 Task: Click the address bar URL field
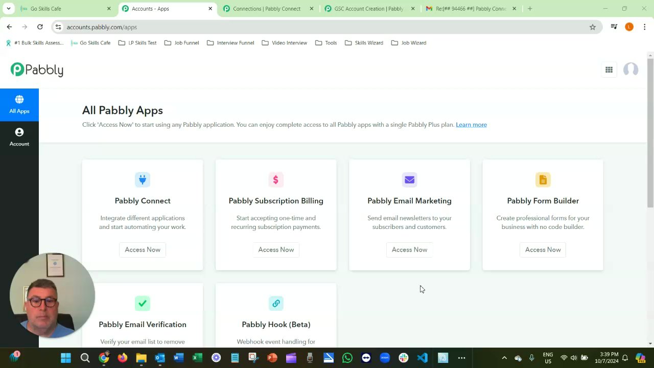326,27
